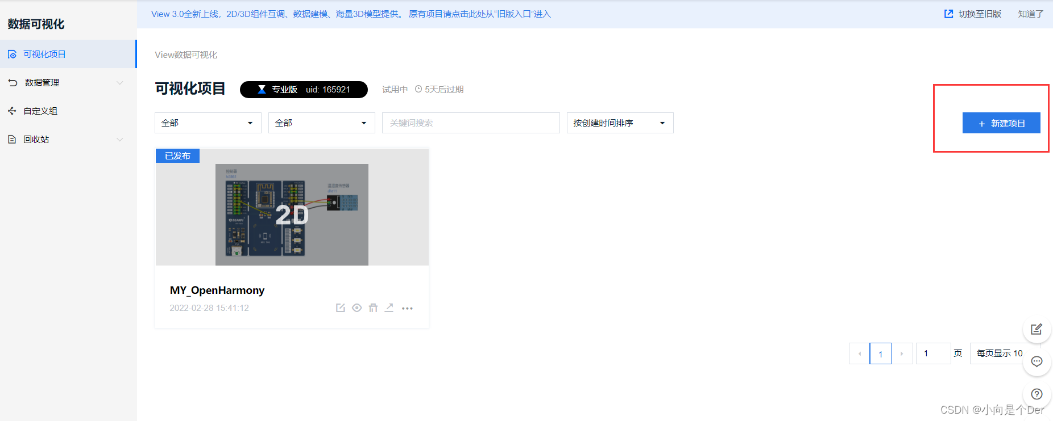This screenshot has height=421, width=1053.
Task: Click the 专业版 uid badge
Action: (304, 90)
